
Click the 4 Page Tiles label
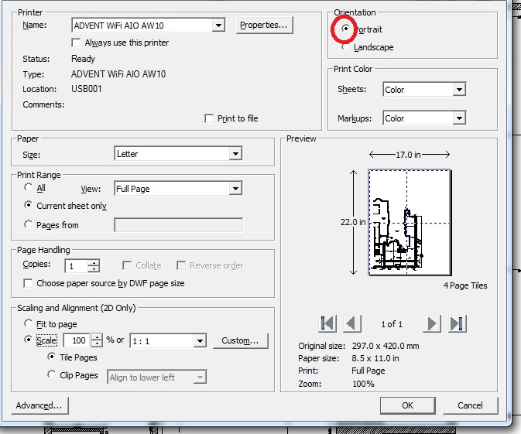pos(465,285)
